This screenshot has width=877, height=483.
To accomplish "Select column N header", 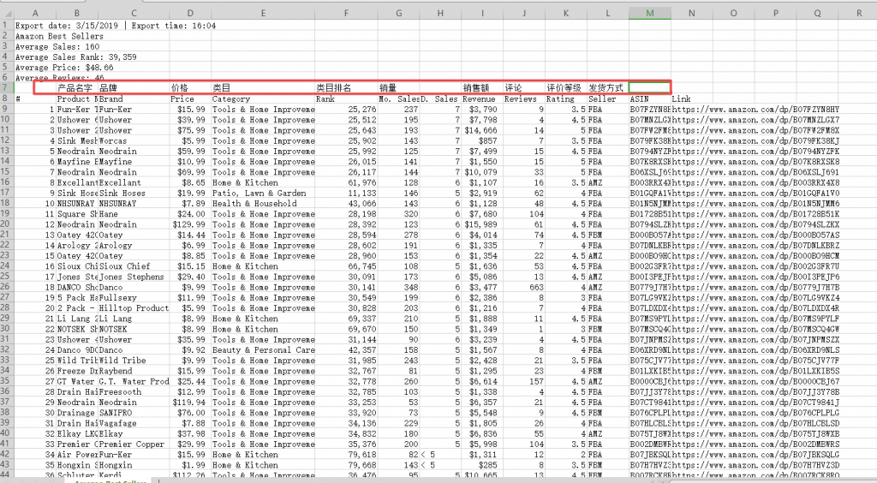I will click(x=691, y=13).
